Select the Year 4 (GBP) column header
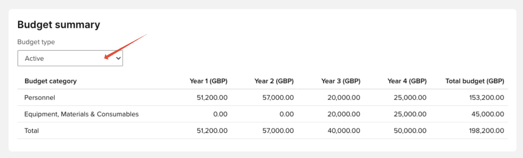Screen dimensions: 523x158 pos(407,81)
